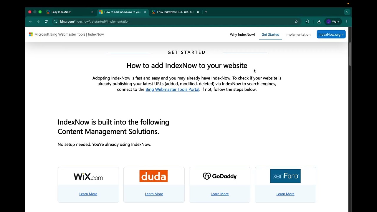377x212 pixels.
Task: Click the GET STARTED section label
Action: (x=187, y=52)
